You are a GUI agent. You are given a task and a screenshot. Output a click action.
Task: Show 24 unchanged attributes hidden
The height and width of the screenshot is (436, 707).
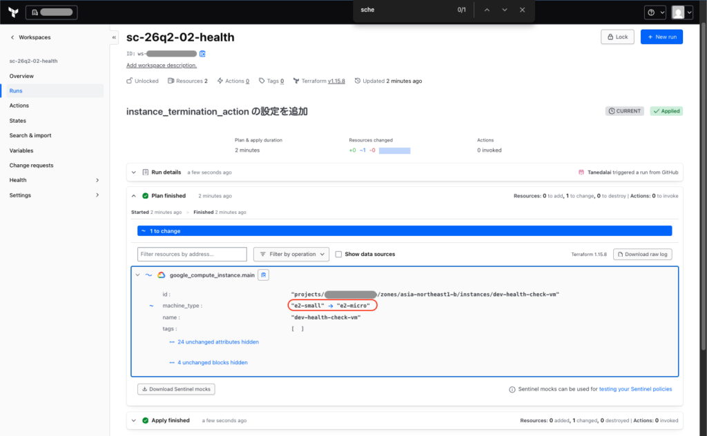tap(217, 342)
